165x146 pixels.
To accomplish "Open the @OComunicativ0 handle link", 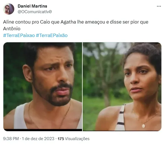I will tap(35, 12).
